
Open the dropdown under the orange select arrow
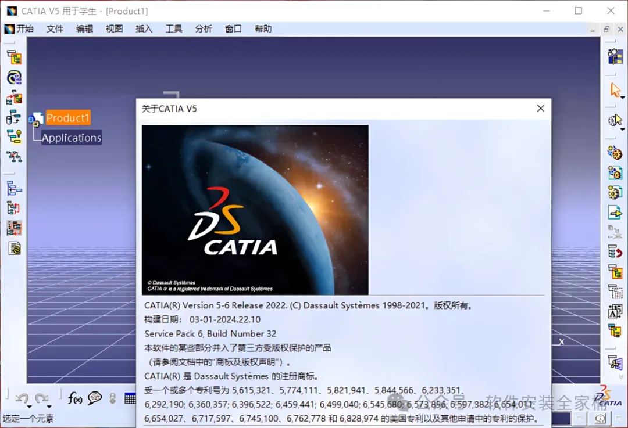click(622, 97)
